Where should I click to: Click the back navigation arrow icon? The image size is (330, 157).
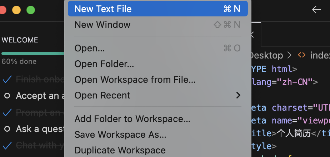click(x=316, y=10)
